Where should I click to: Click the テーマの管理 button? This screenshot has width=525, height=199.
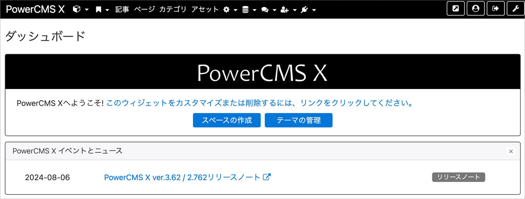[x=298, y=120]
